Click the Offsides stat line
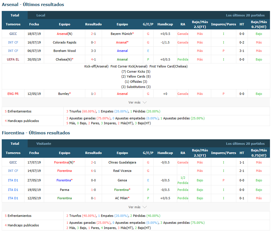Viewport: 272px width, 231px height. point(136,82)
